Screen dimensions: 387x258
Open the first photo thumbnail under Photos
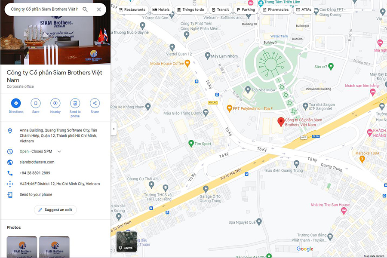pos(21,247)
